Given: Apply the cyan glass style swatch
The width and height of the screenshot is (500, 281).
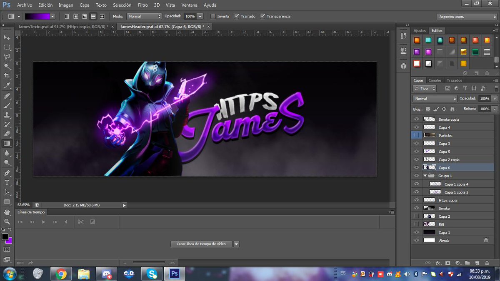Looking at the screenshot, I should click(428, 40).
